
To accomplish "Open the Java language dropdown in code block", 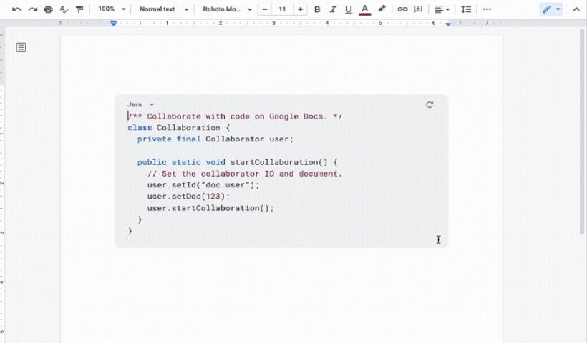I will 141,104.
